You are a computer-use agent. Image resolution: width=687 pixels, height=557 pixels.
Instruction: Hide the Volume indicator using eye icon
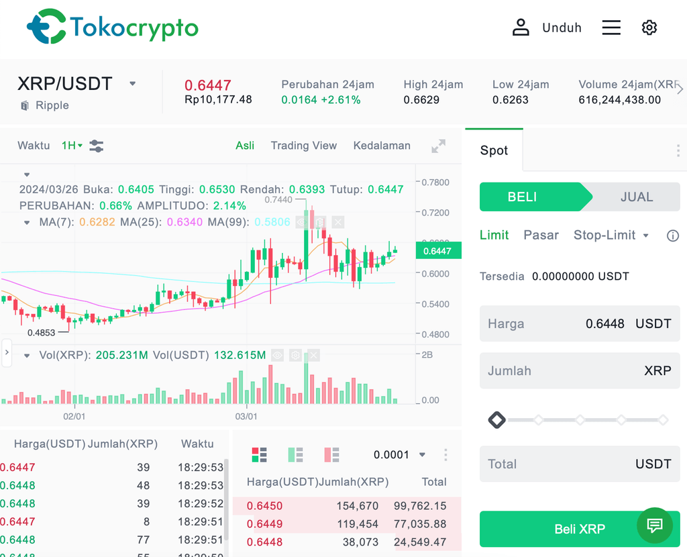[x=278, y=355]
